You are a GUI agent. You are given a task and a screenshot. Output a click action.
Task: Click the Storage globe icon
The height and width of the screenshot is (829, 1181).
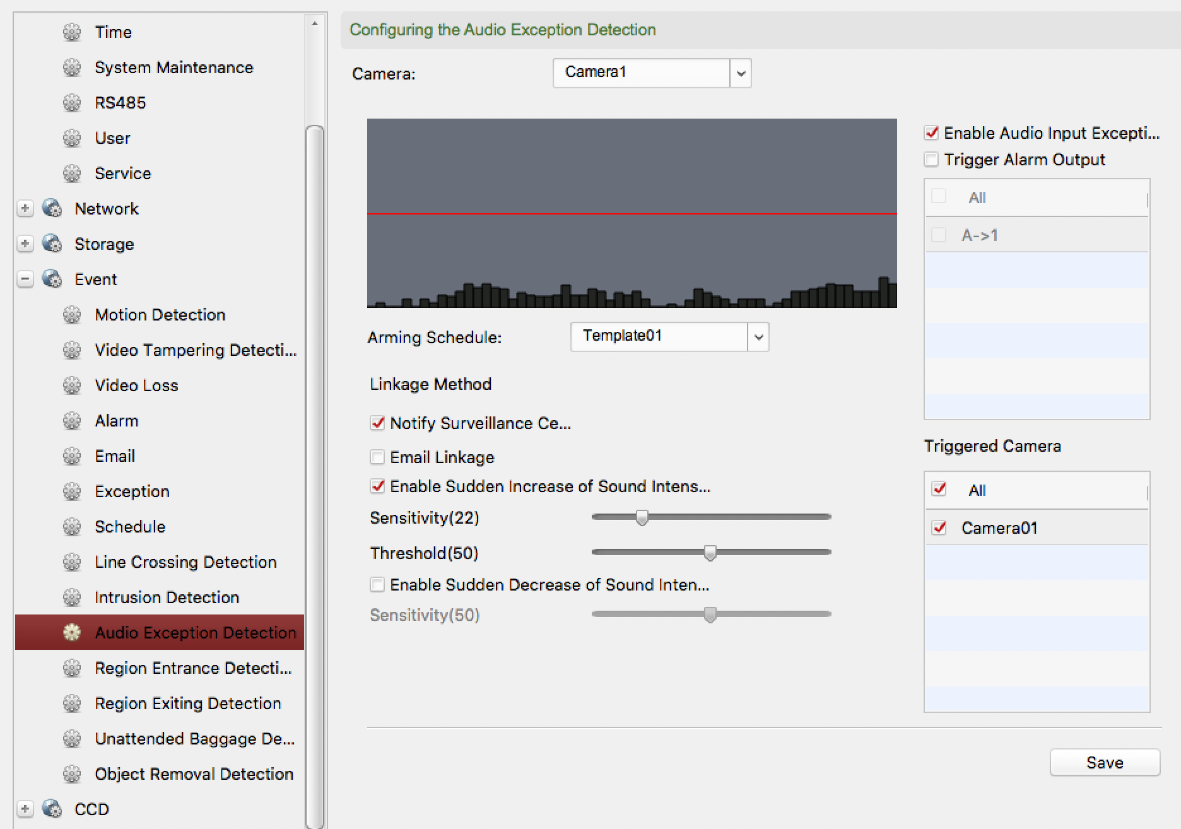(x=50, y=244)
